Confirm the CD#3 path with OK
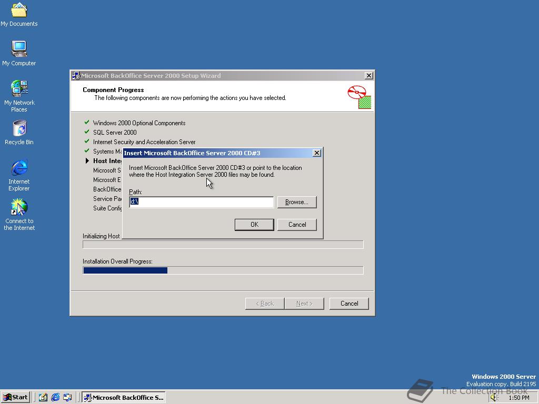 (254, 225)
